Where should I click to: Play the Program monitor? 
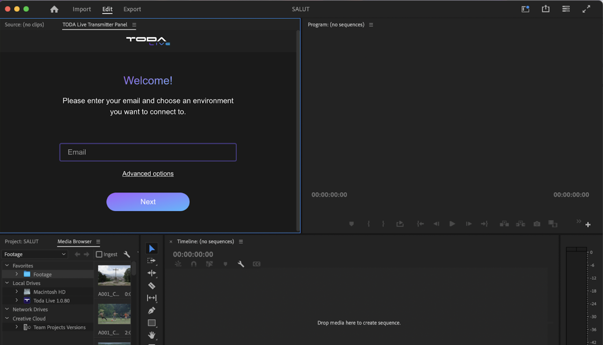coord(452,224)
